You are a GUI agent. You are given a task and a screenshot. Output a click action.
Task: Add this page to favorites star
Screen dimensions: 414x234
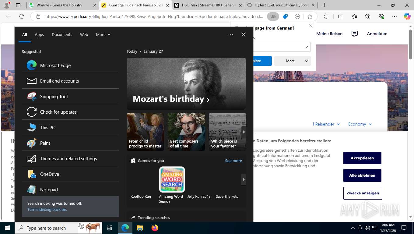[310, 16]
